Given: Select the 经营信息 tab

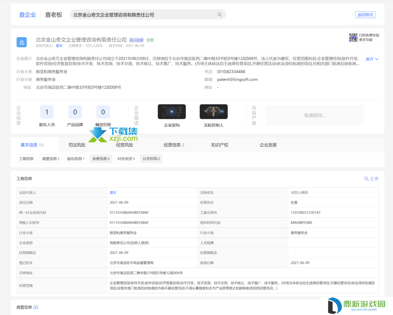Looking at the screenshot, I should coord(174,145).
